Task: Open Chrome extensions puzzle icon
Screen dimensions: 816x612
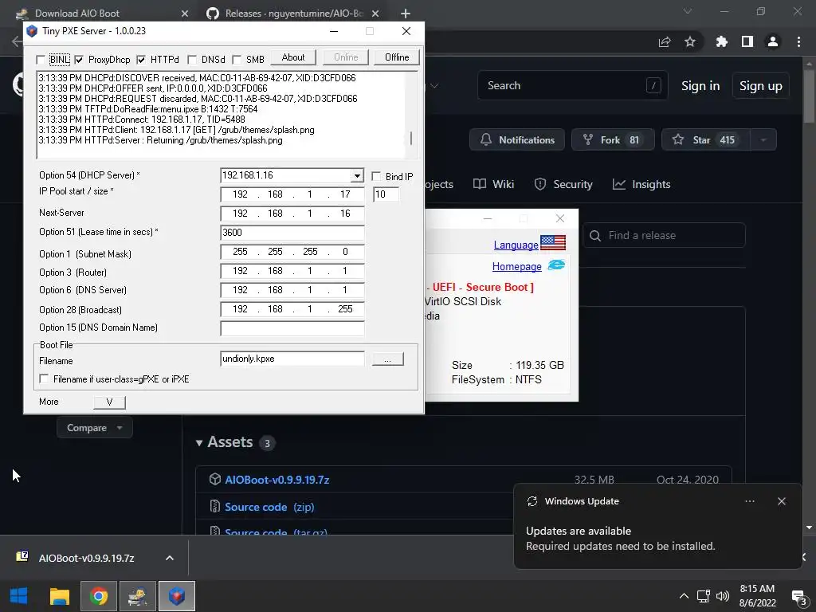Action: click(x=721, y=41)
